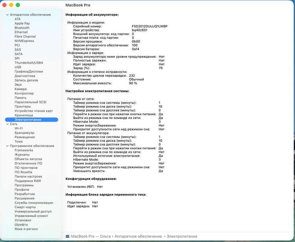Image resolution: width=295 pixels, height=242 pixels.
Task: Select Контроллер entry
Action: click(24, 93)
